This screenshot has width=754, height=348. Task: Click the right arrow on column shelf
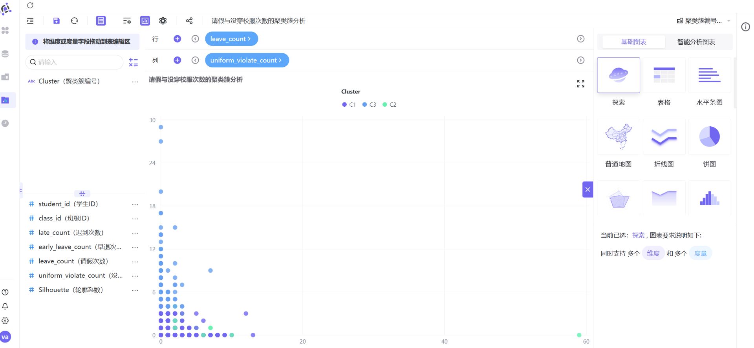[x=581, y=60]
